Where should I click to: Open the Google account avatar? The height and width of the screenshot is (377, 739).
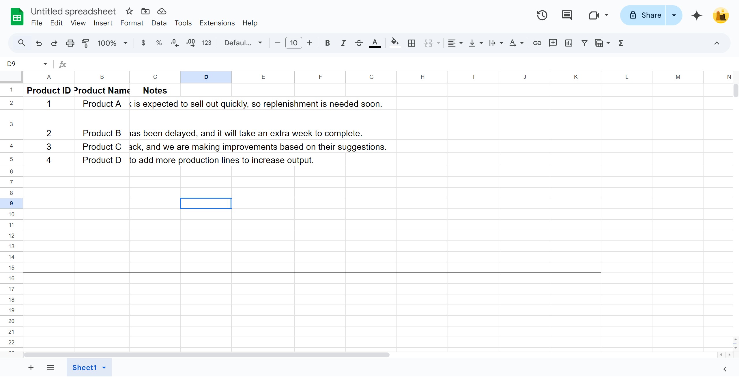[x=721, y=15]
